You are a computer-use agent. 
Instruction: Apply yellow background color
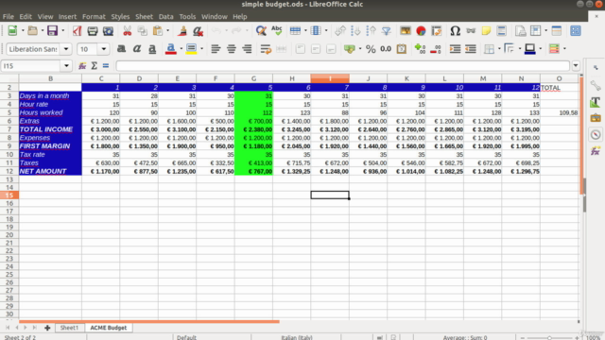pos(191,49)
